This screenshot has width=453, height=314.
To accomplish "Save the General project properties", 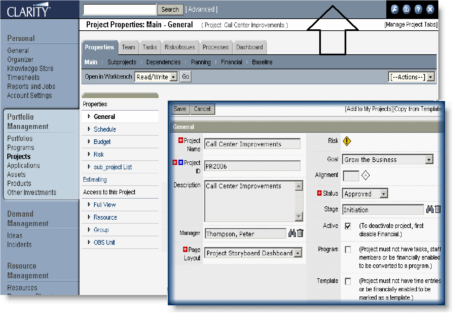I will pyautogui.click(x=180, y=109).
